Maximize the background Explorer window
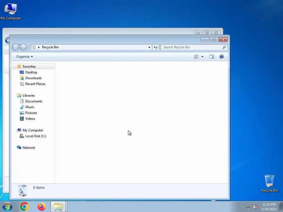Screen dimensions: 283x212 click(207, 33)
